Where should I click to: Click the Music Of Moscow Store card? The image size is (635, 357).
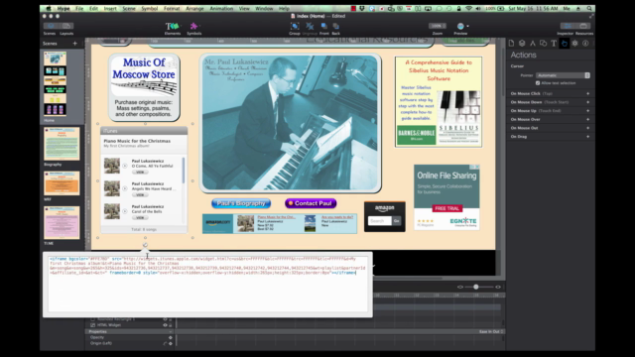pos(144,87)
